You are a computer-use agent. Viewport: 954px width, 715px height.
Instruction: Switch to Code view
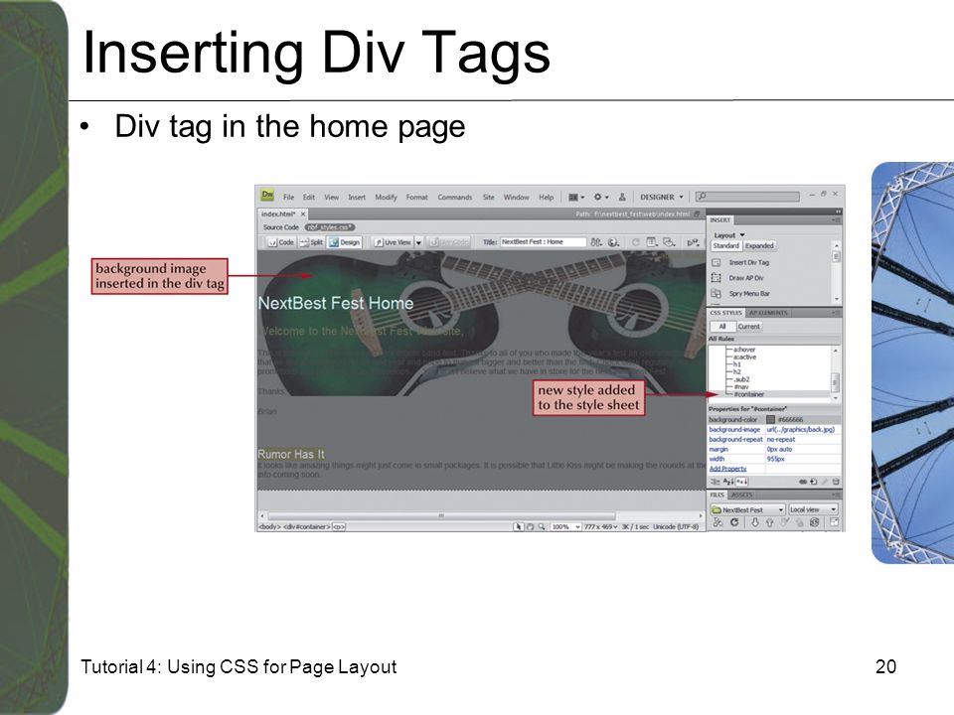(281, 242)
